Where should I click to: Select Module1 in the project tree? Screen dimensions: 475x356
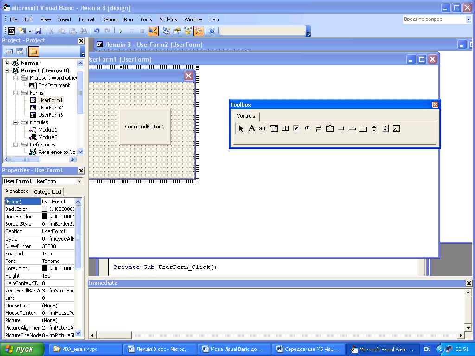tap(48, 130)
